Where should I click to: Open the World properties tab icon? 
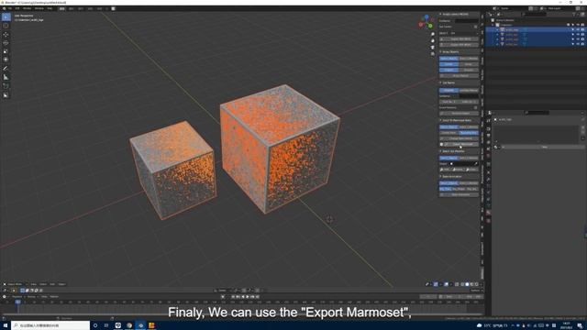488,155
